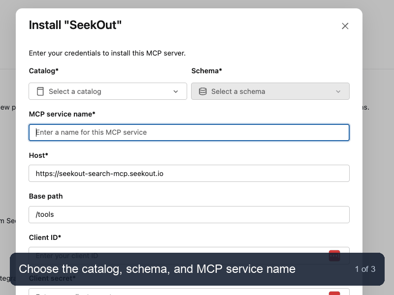
Task: Click the Schema field label
Action: coord(206,71)
